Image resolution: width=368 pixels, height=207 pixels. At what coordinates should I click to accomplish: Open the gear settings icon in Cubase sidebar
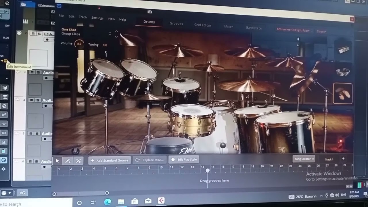(3, 169)
